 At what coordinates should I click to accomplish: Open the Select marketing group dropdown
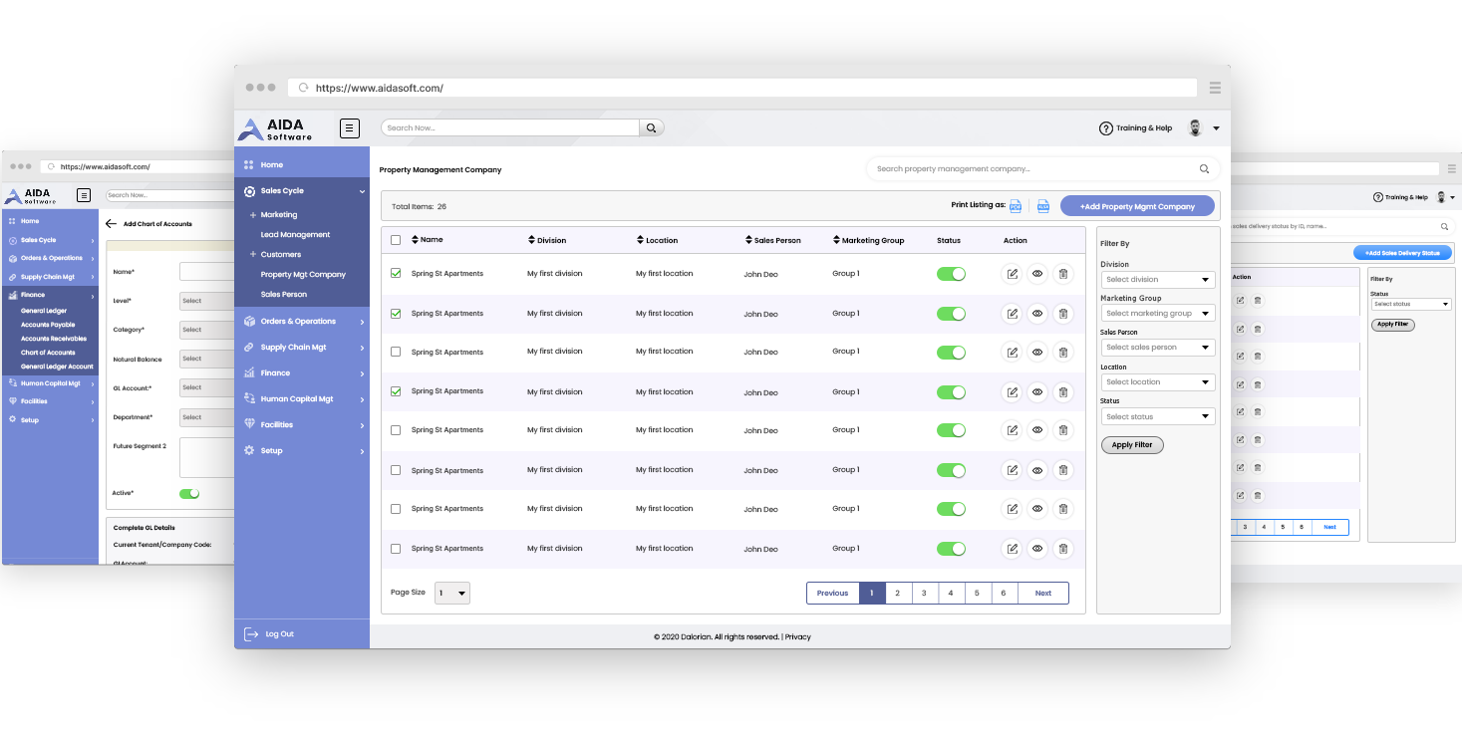tap(1157, 314)
